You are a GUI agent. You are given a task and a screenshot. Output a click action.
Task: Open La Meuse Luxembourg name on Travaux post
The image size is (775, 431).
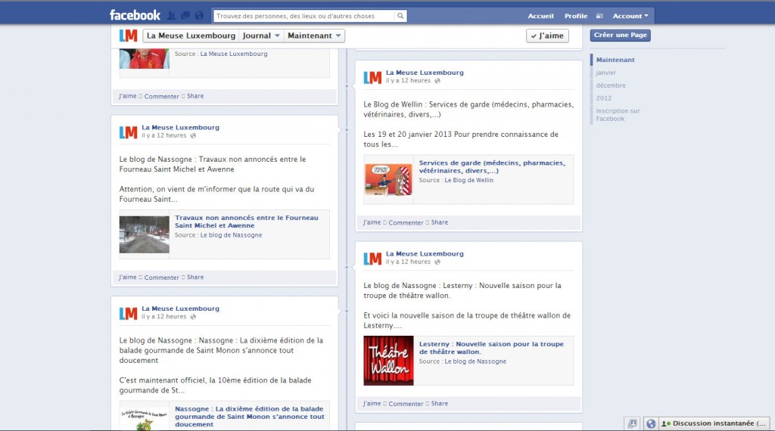180,127
